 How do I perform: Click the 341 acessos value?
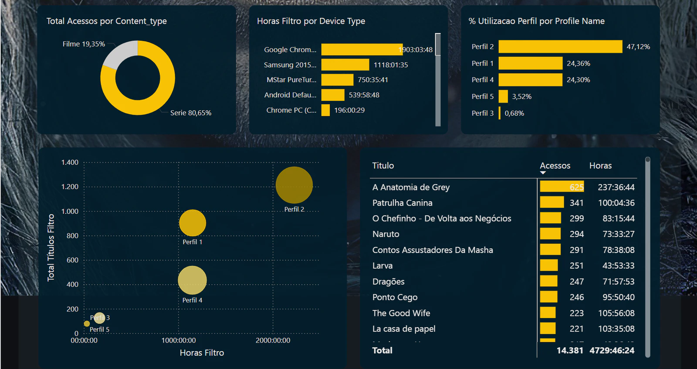pyautogui.click(x=576, y=203)
